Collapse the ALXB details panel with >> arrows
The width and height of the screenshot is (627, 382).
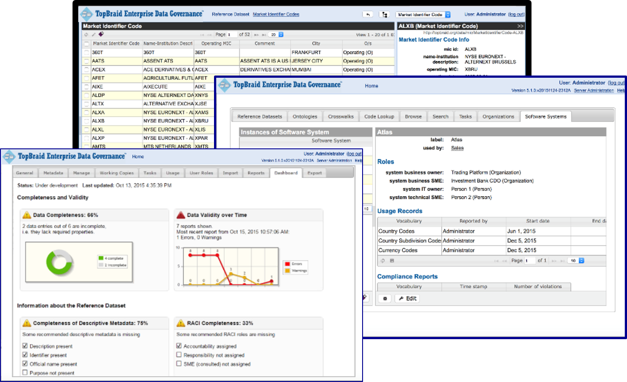[520, 26]
